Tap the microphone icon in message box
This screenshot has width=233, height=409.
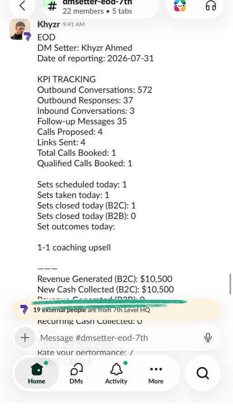pyautogui.click(x=208, y=338)
